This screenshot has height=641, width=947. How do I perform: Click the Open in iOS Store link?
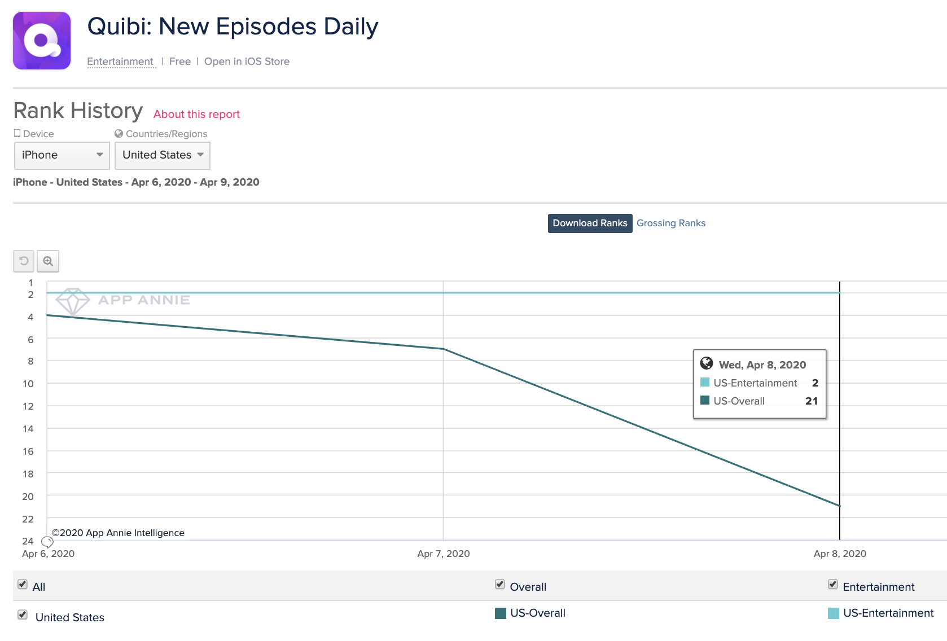click(247, 62)
